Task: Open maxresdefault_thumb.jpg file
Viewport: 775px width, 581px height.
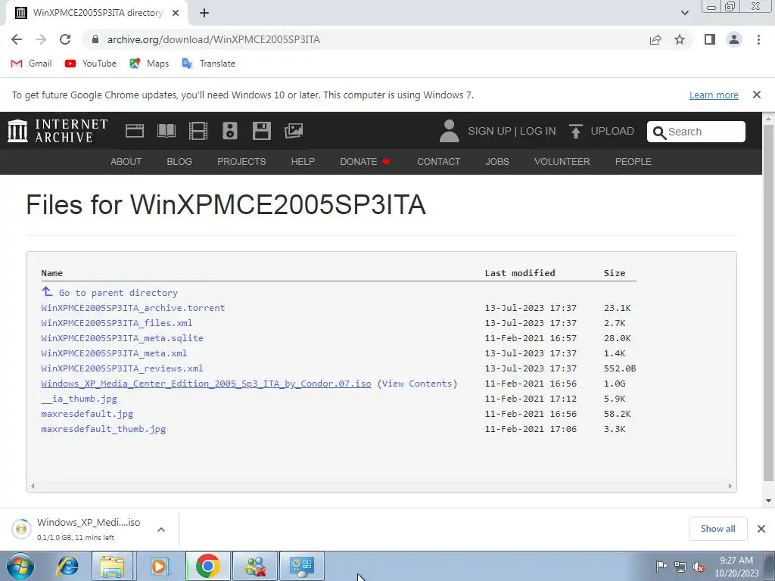Action: pyautogui.click(x=103, y=429)
